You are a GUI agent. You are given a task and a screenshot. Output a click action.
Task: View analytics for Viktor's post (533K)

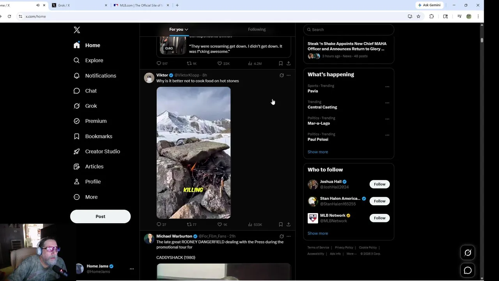coord(255,224)
